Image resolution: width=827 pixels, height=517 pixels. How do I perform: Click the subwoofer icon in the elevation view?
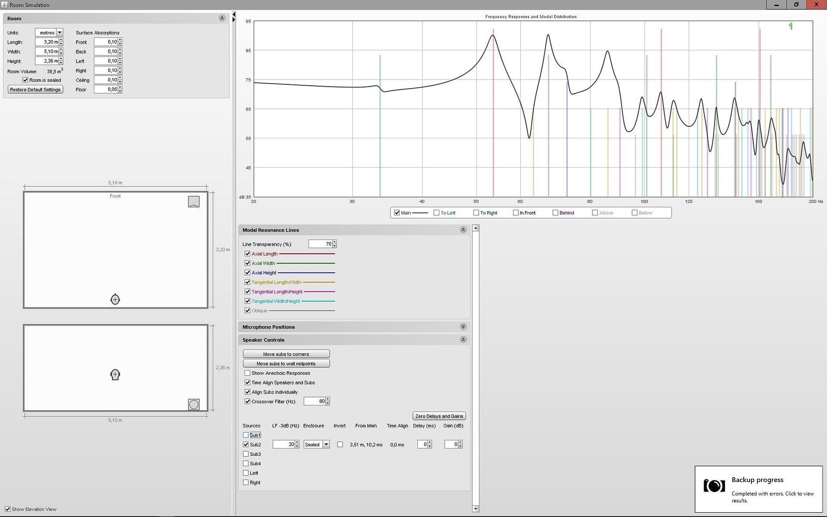[193, 405]
